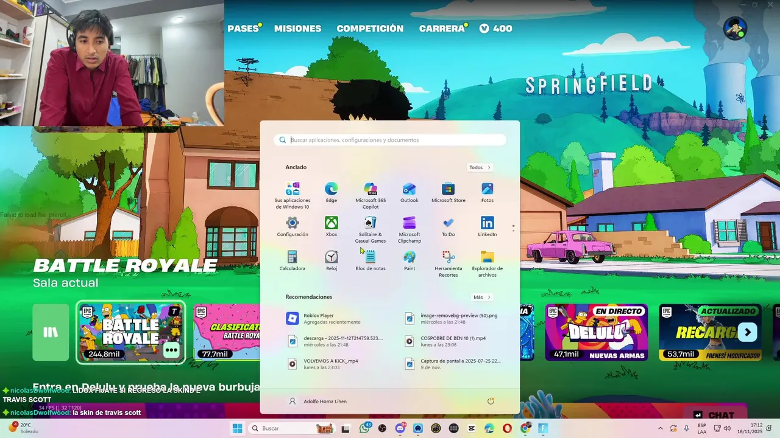Launch Edge from pinned apps
This screenshot has width=780, height=438.
tap(331, 192)
